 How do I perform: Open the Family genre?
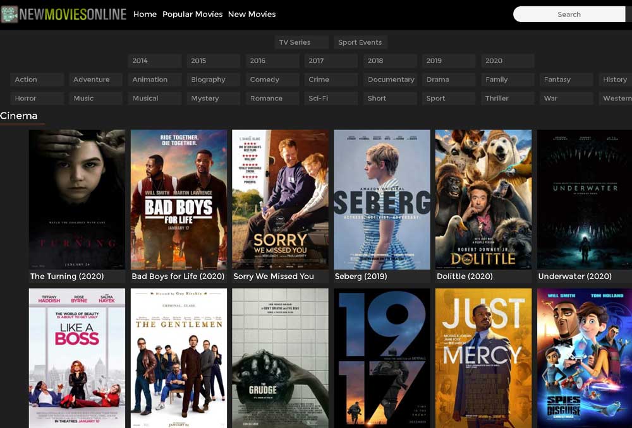pos(507,80)
